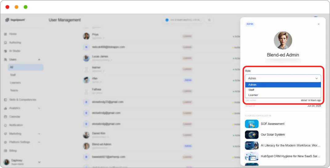Click the Blend-ed Admin profile photo

[x=283, y=40]
